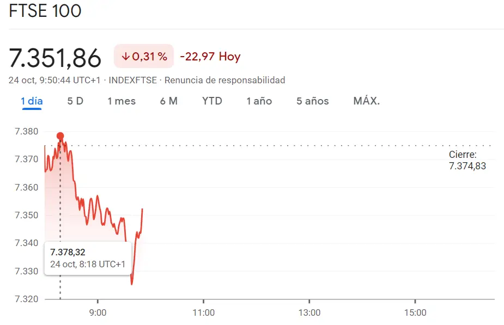This screenshot has width=504, height=325.
Task: Select the 6 M time range
Action: pos(169,101)
